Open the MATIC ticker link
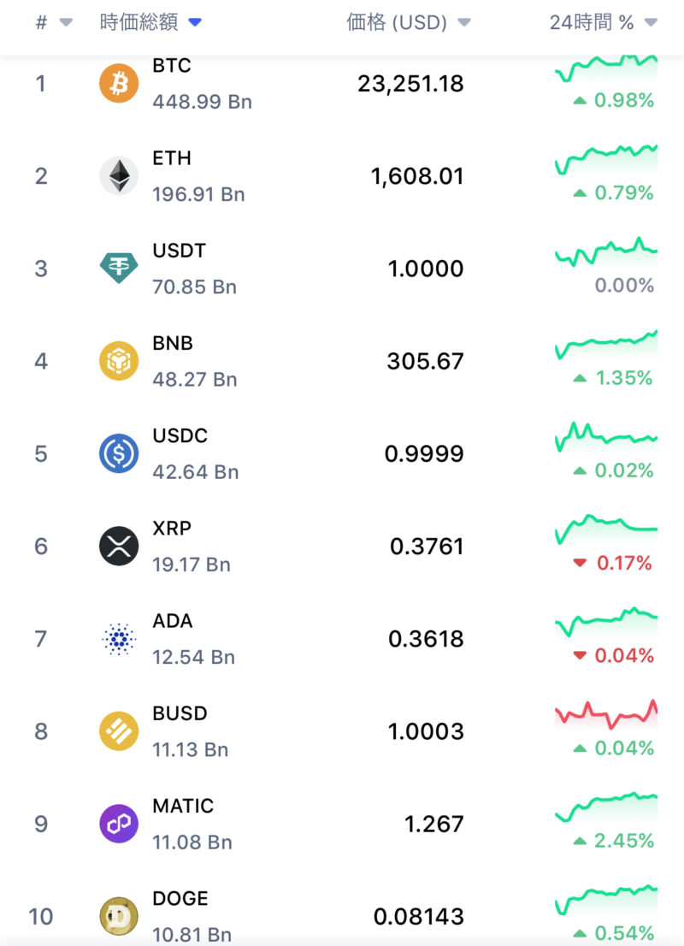The width and height of the screenshot is (684, 946). (183, 806)
